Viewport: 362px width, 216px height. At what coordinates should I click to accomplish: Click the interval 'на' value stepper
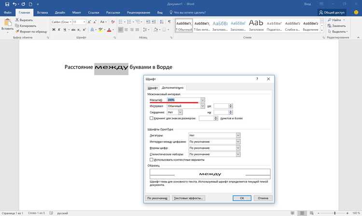pyautogui.click(x=230, y=106)
